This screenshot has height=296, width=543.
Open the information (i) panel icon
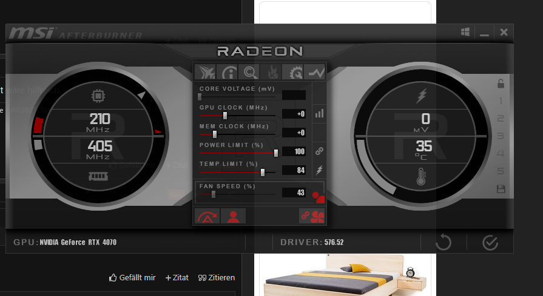click(228, 72)
